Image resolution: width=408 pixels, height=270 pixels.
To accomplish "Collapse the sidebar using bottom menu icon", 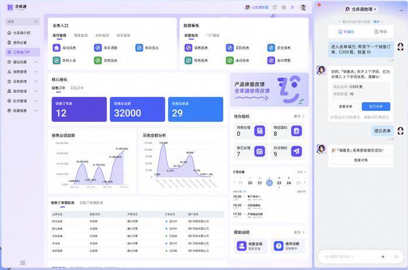I will click(x=23, y=263).
